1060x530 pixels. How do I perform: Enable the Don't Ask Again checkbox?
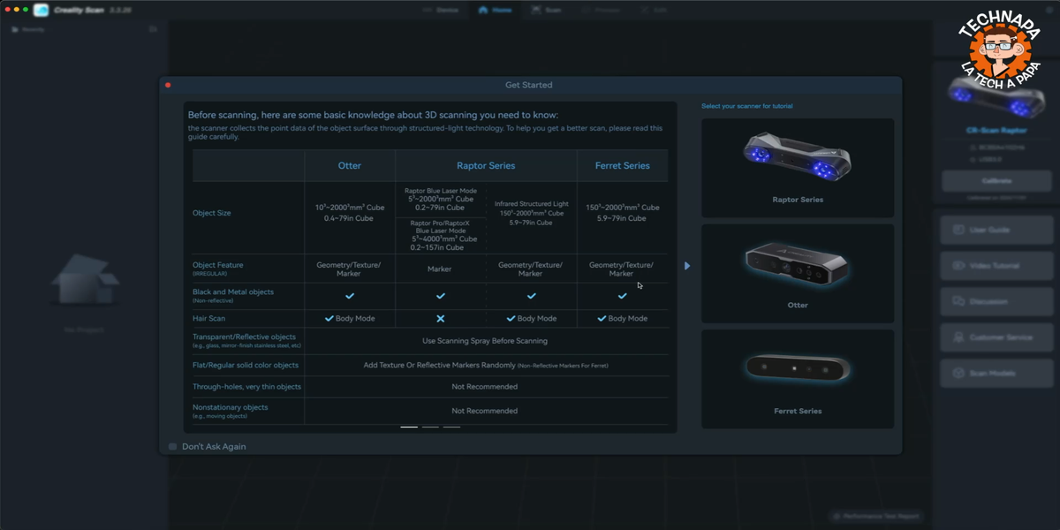pos(173,447)
